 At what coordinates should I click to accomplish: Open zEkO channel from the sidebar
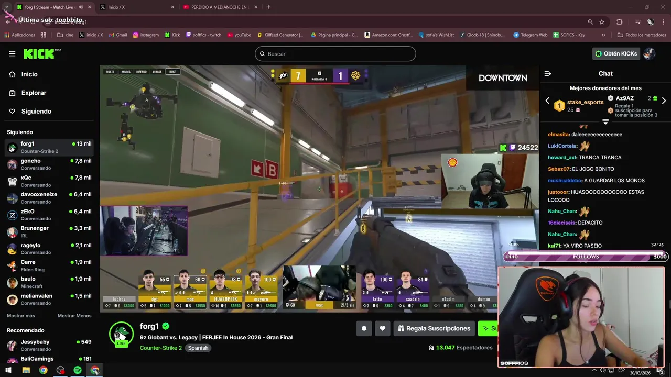[49, 215]
